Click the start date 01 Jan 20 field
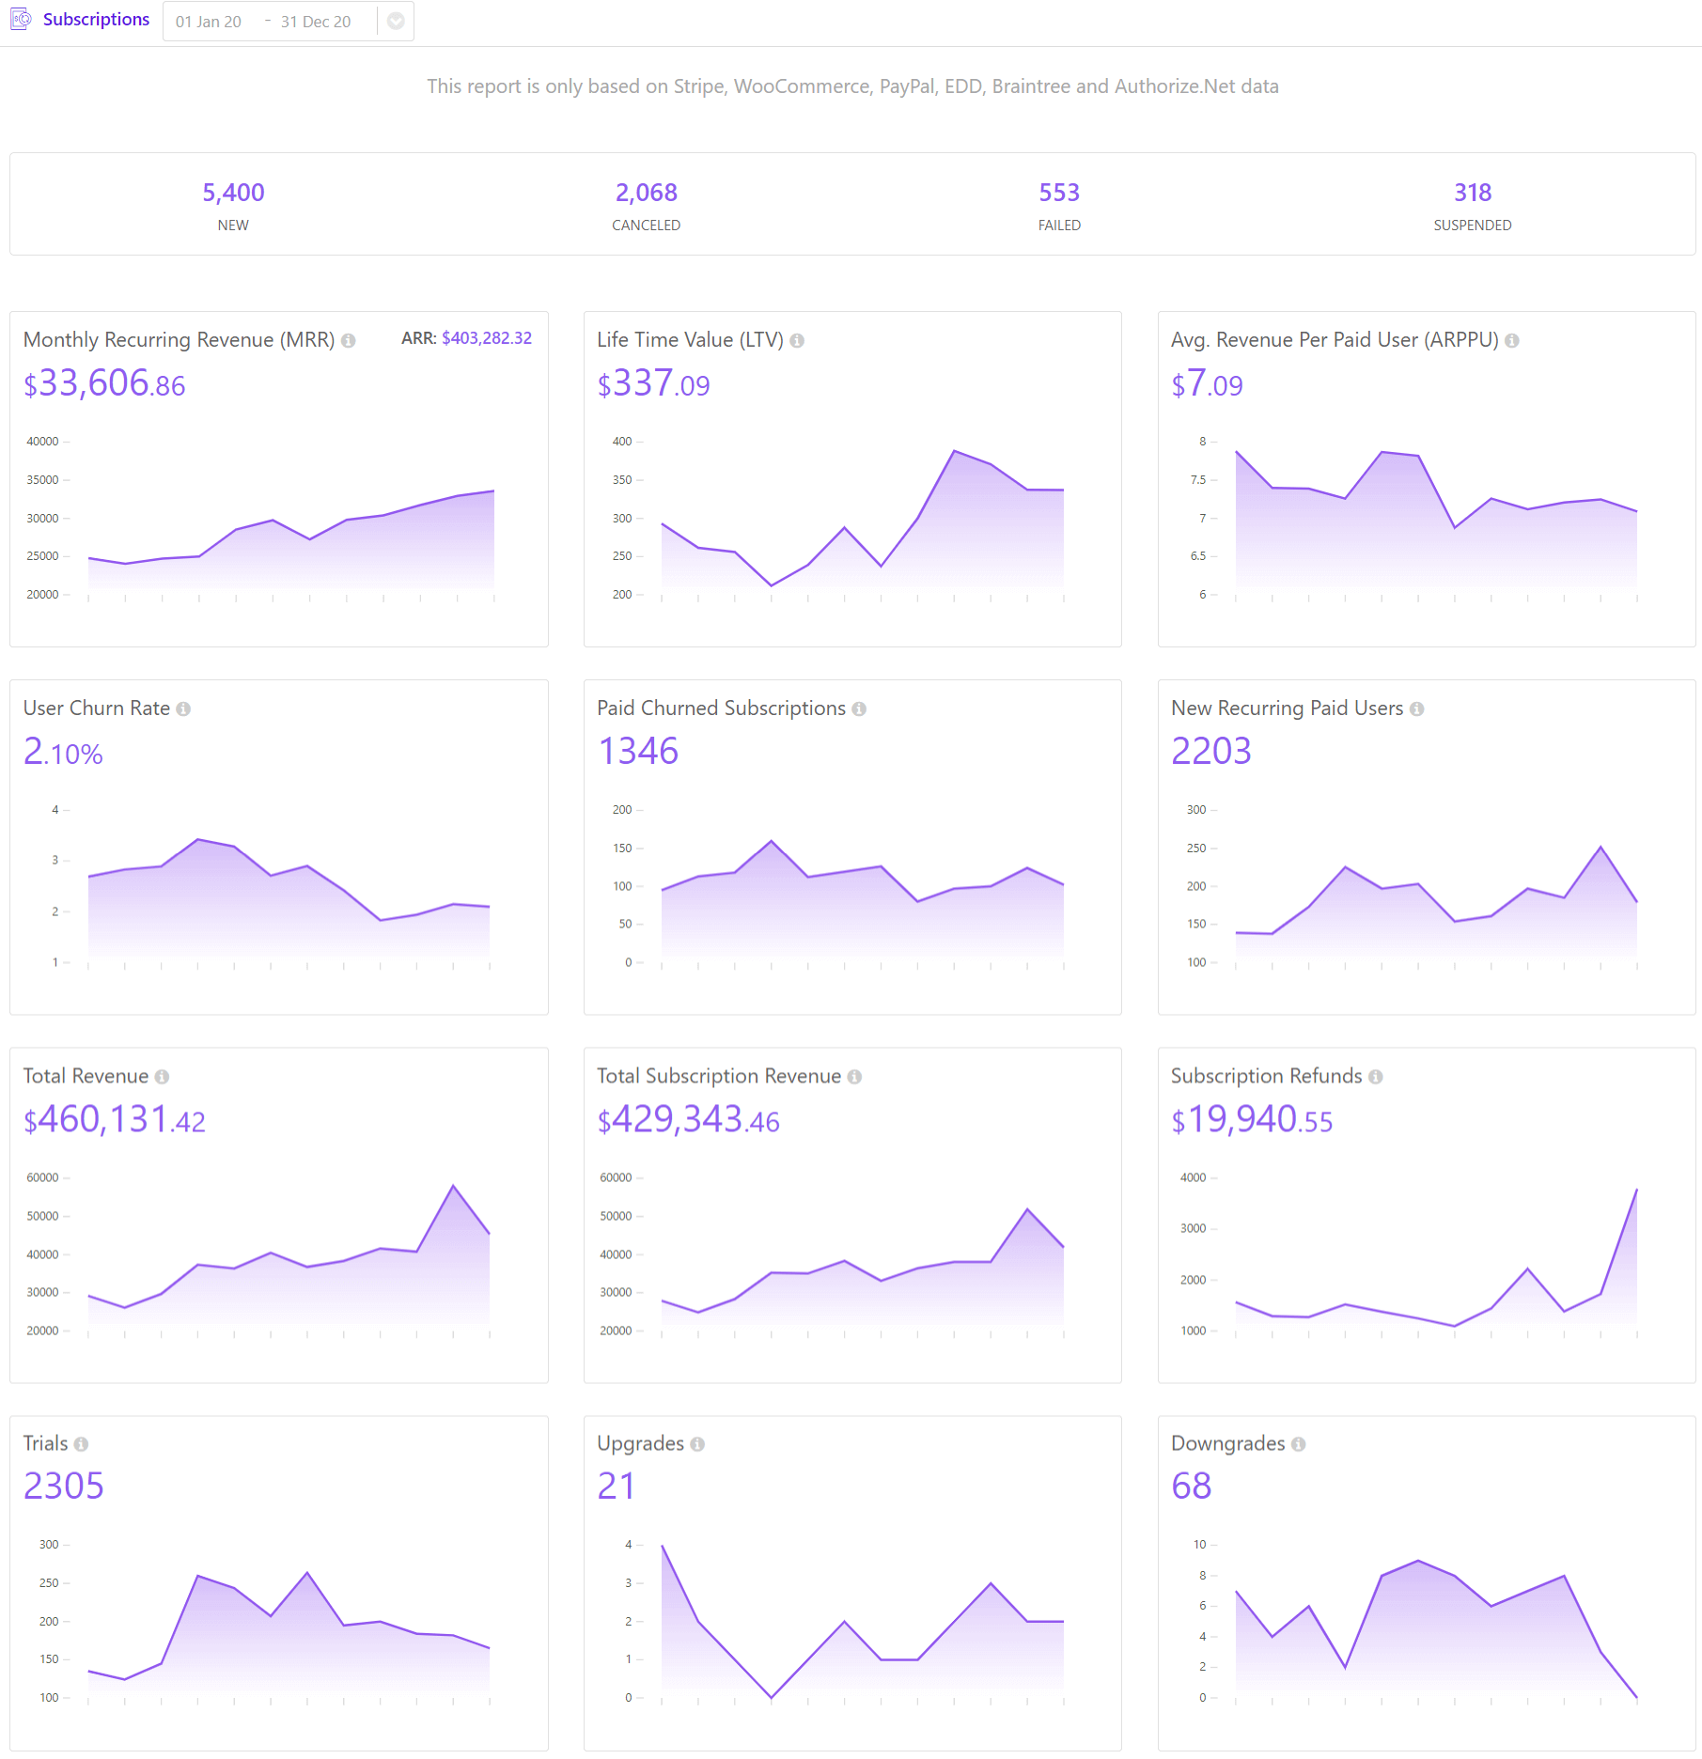This screenshot has width=1702, height=1759. [209, 22]
